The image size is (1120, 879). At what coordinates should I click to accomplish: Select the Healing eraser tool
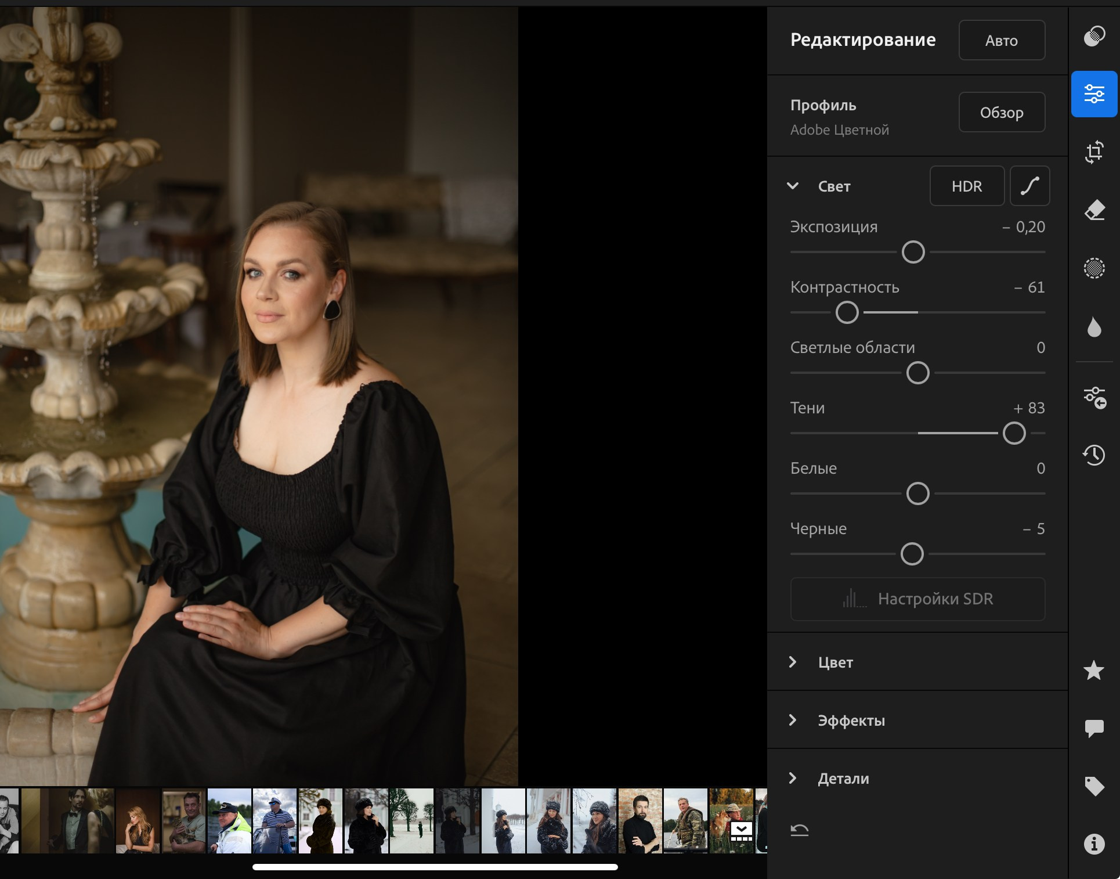1094,210
